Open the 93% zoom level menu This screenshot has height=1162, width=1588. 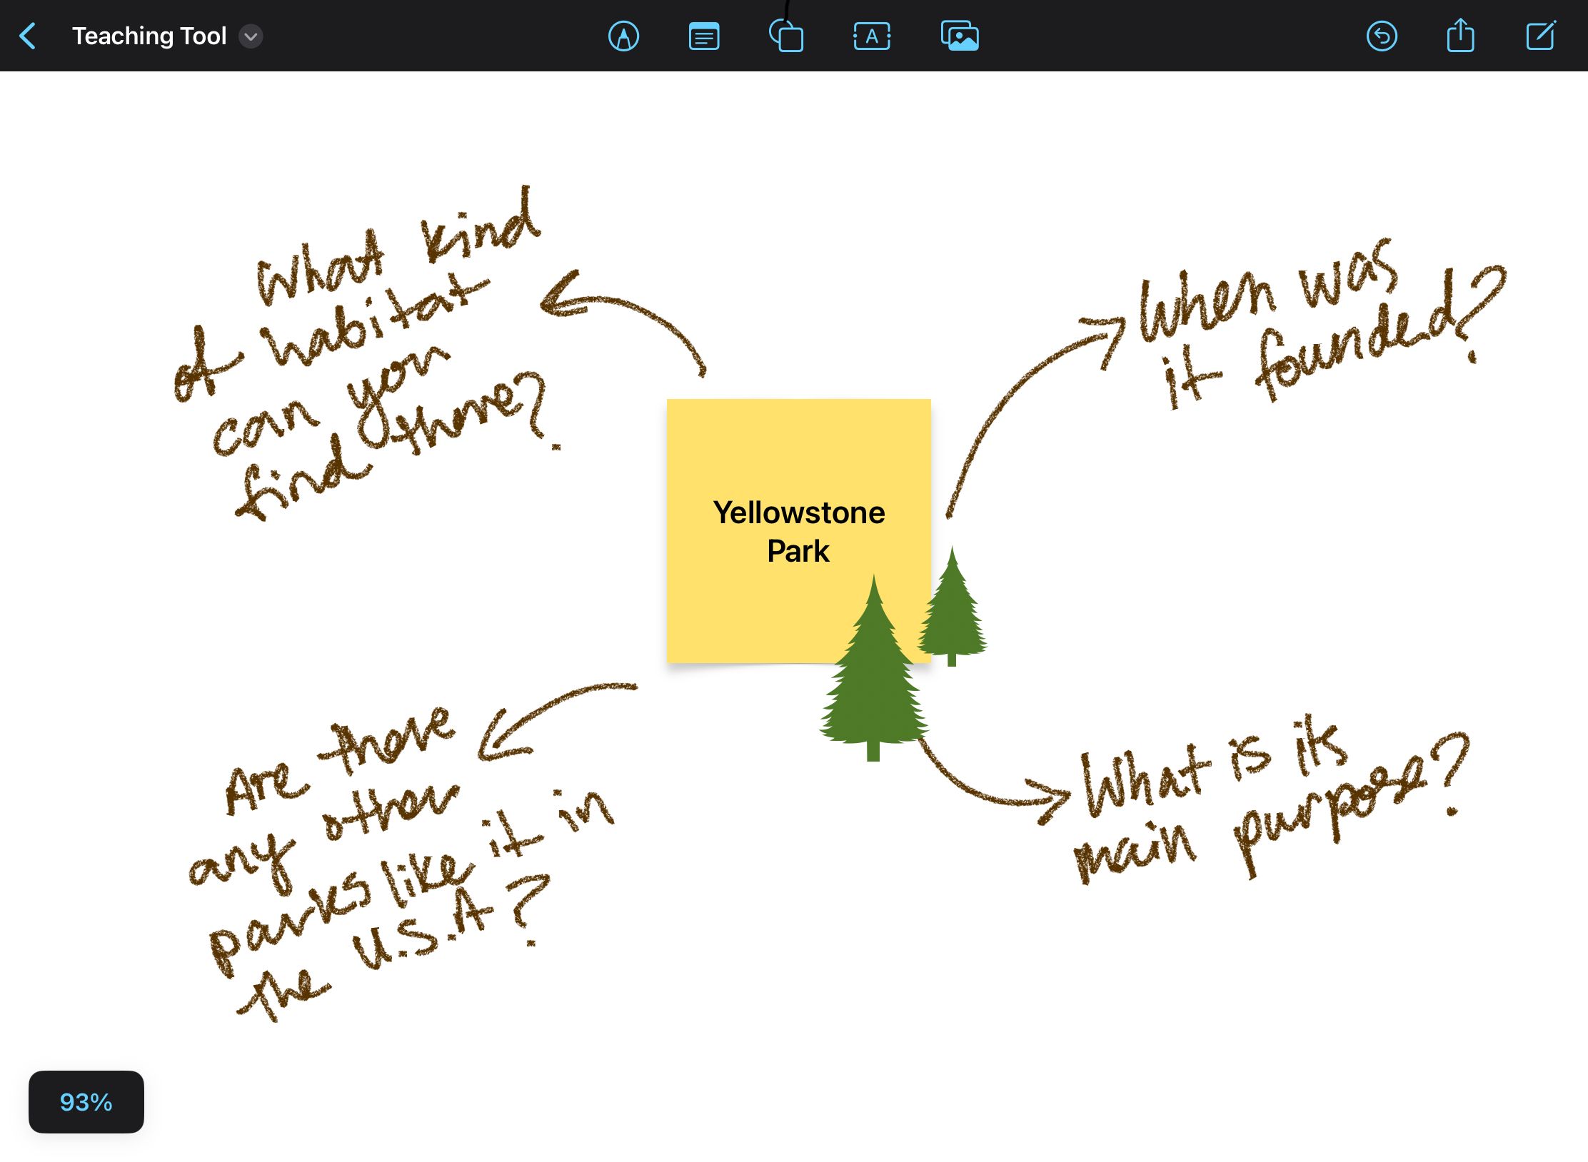click(86, 1101)
